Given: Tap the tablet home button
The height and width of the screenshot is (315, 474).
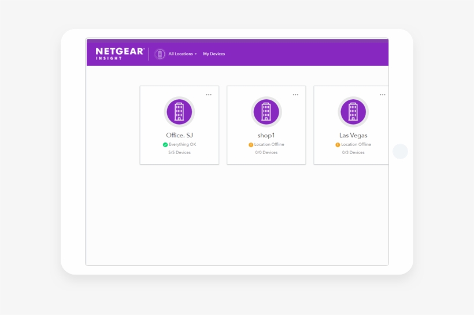Looking at the screenshot, I should 400,152.
